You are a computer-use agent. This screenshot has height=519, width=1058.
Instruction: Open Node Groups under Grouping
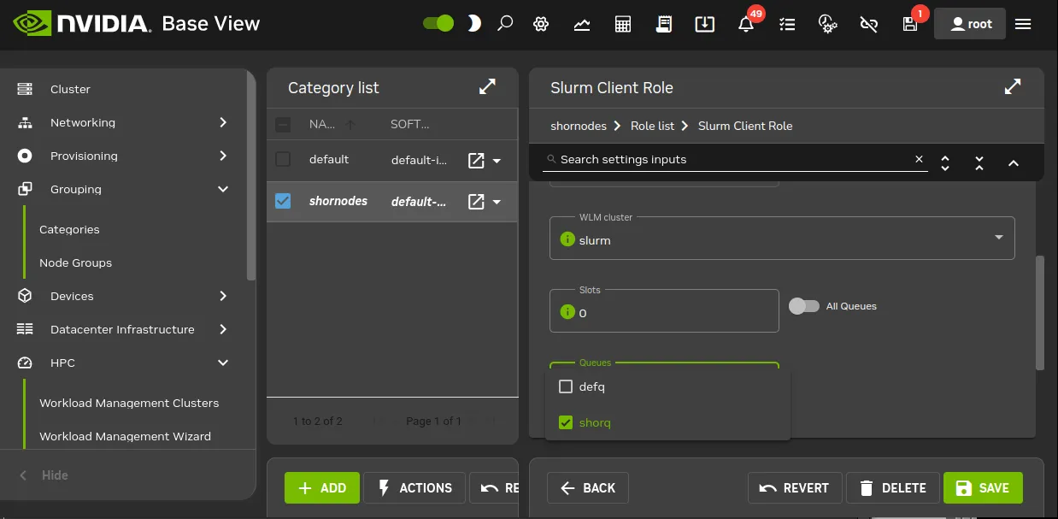point(75,262)
